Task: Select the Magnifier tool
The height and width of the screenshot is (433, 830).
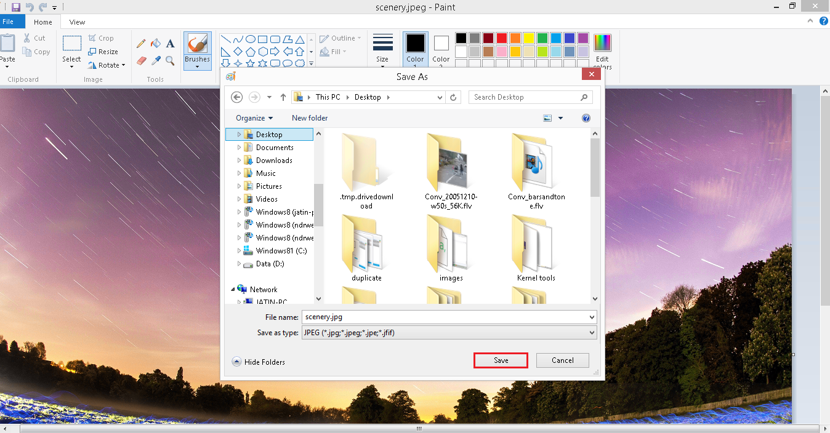Action: [170, 61]
